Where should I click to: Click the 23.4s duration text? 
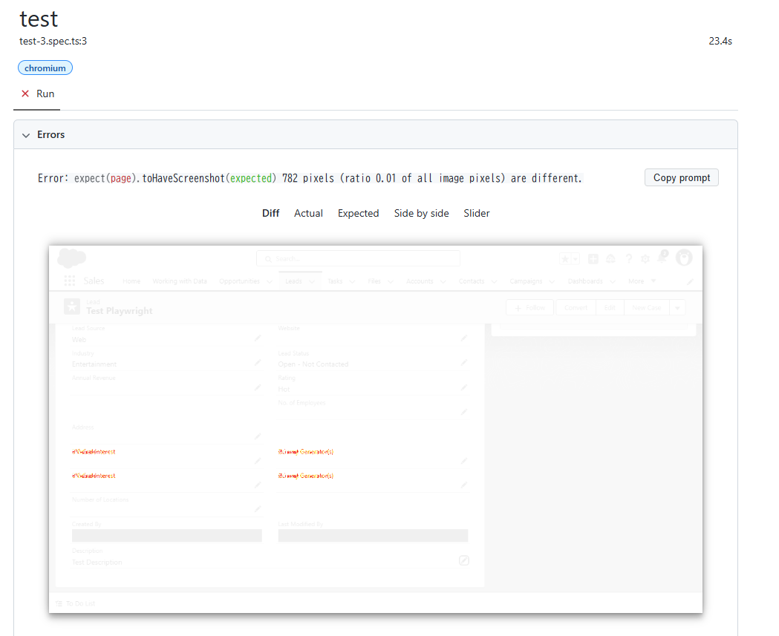click(x=720, y=42)
